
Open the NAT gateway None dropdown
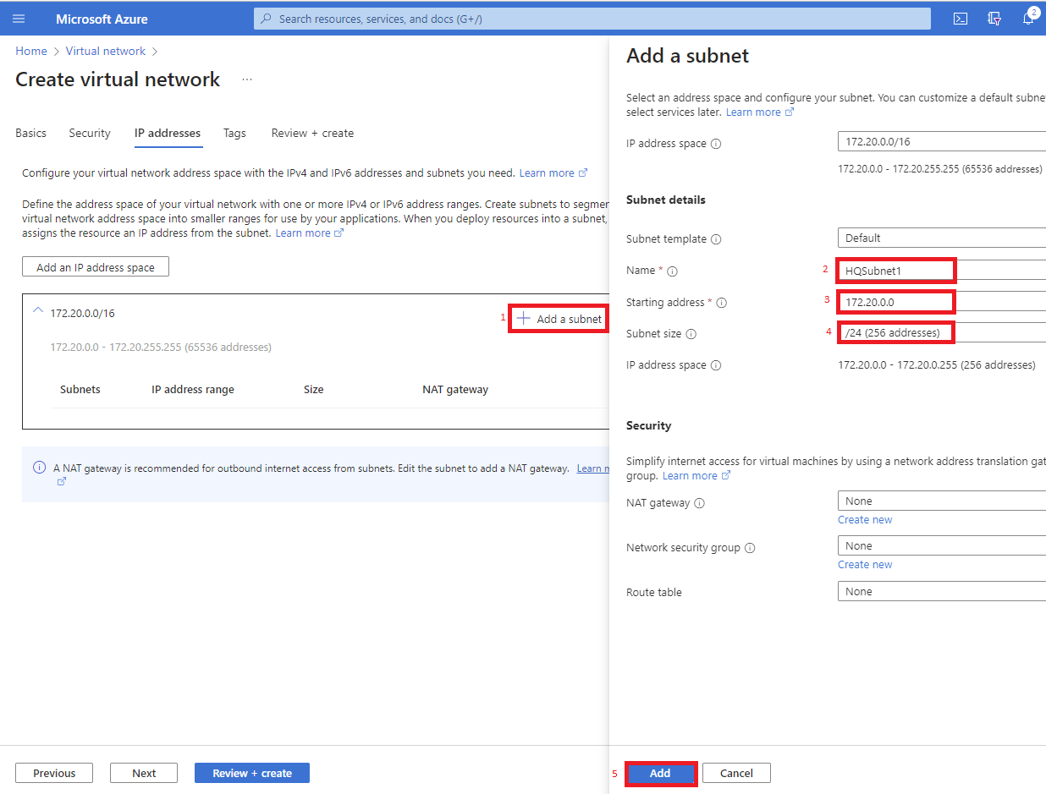[939, 500]
